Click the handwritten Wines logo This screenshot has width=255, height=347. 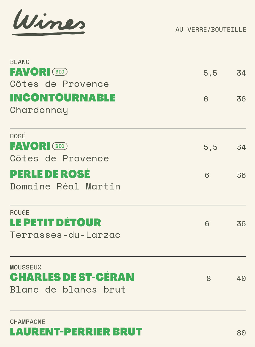pyautogui.click(x=49, y=22)
